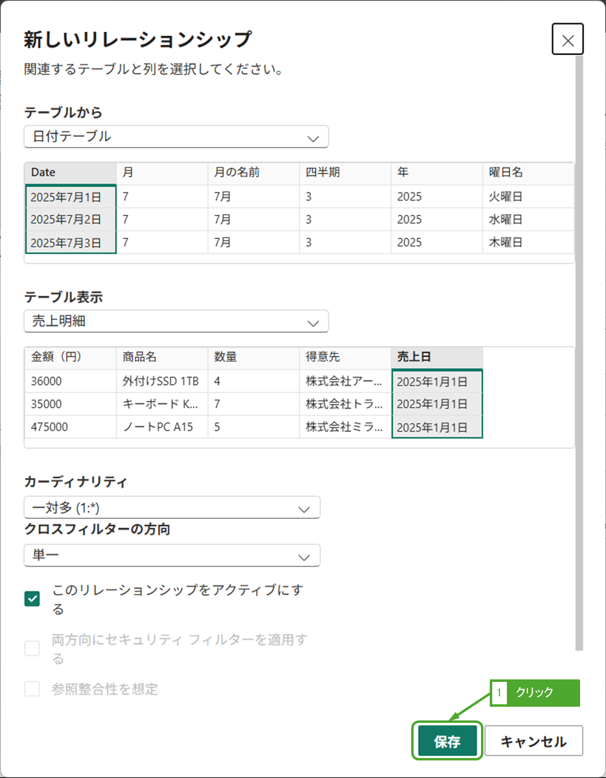Image resolution: width=606 pixels, height=778 pixels.
Task: Select the Date column header
Action: (x=70, y=173)
